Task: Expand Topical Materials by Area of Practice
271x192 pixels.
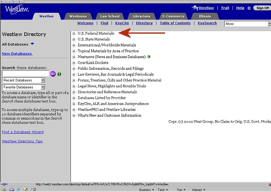Action: tap(74, 51)
